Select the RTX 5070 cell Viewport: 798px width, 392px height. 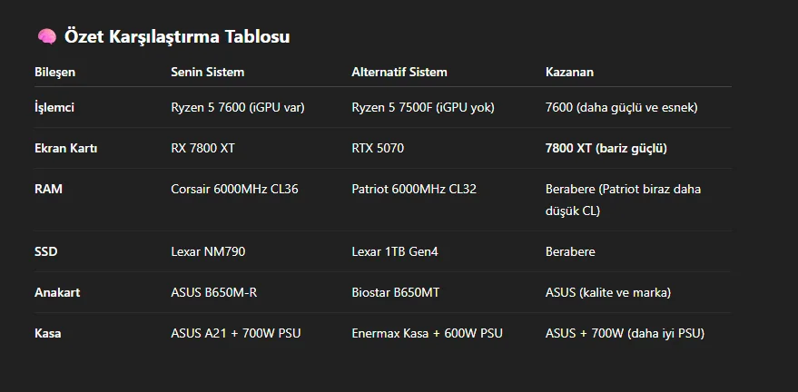378,148
